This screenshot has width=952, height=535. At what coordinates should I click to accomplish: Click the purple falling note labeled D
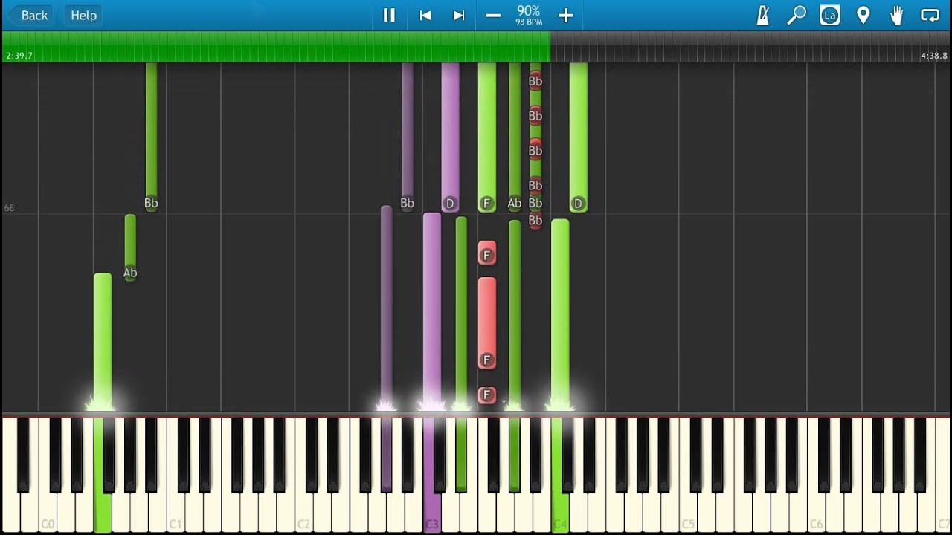(x=450, y=137)
